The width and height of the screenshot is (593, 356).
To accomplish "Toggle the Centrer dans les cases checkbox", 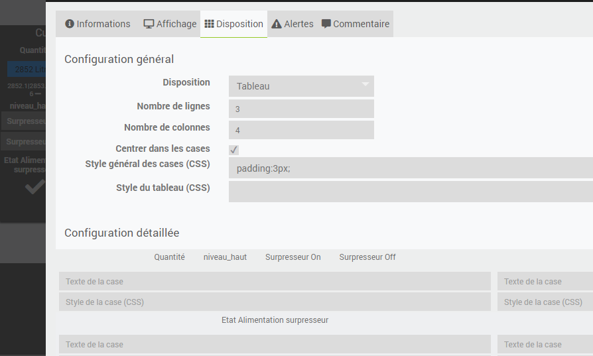I will click(x=233, y=150).
